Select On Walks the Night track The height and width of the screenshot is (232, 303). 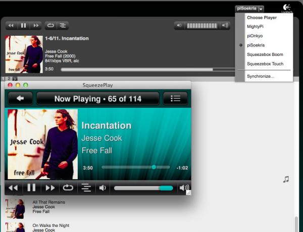[x=51, y=225]
